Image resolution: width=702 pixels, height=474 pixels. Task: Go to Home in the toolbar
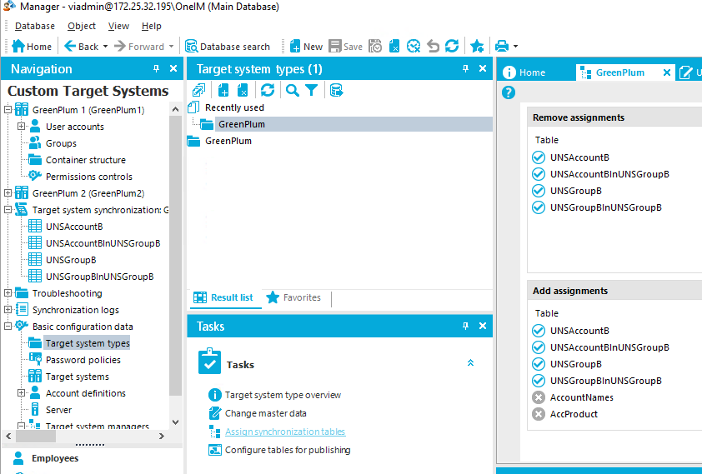click(x=32, y=46)
